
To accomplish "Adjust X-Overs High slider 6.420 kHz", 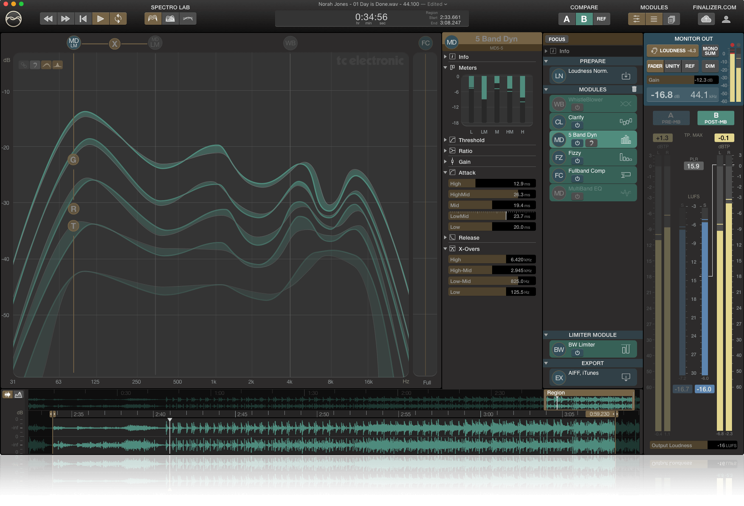I will [x=492, y=260].
